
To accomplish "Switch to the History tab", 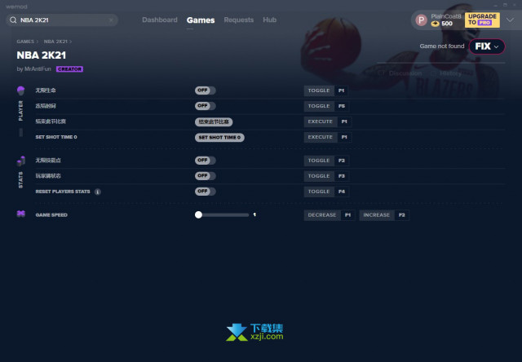I will tap(446, 73).
